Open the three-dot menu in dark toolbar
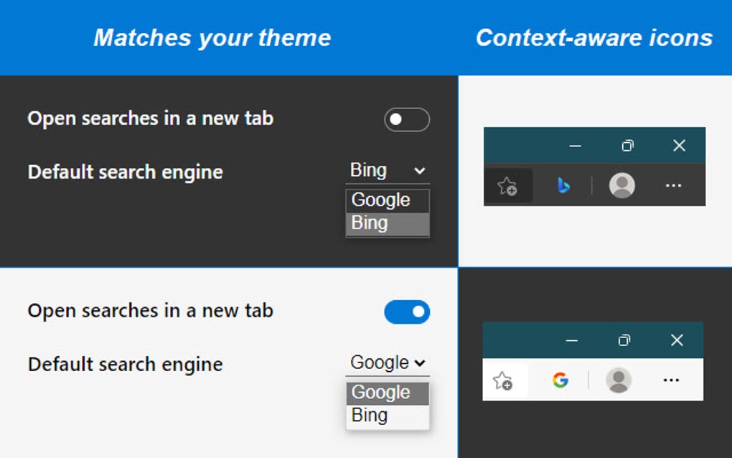The image size is (732, 458). click(x=672, y=186)
